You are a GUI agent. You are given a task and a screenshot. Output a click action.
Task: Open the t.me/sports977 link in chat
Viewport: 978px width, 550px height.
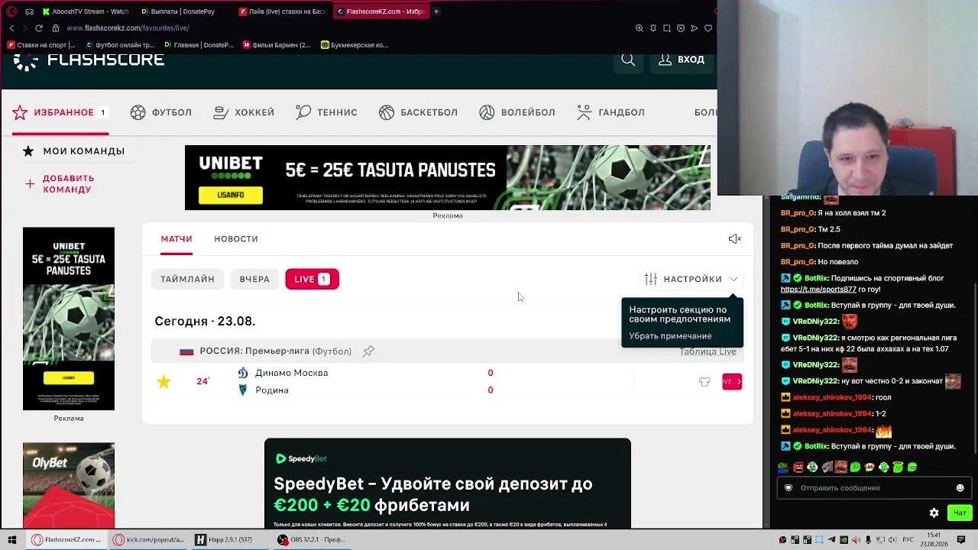click(818, 290)
